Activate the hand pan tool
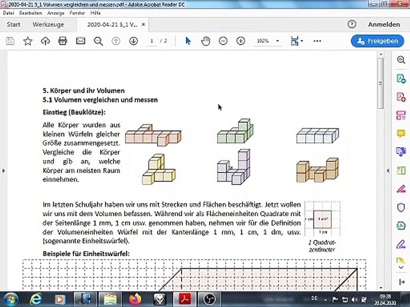Image resolution: width=410 pixels, height=307 pixels. pyautogui.click(x=206, y=41)
